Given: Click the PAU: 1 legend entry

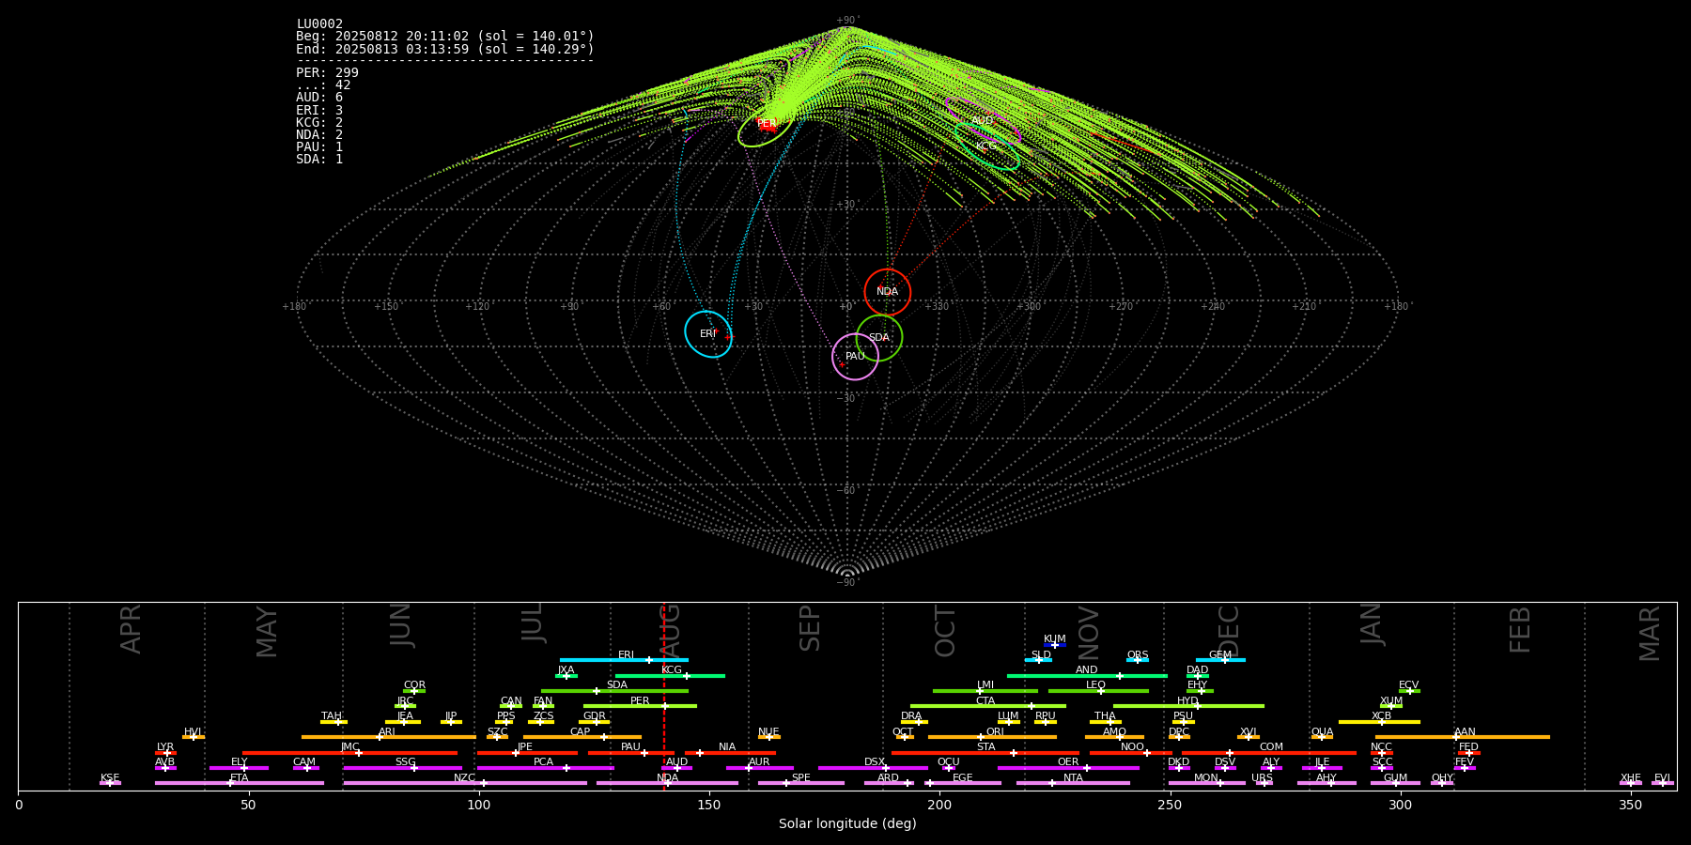Looking at the screenshot, I should point(319,147).
